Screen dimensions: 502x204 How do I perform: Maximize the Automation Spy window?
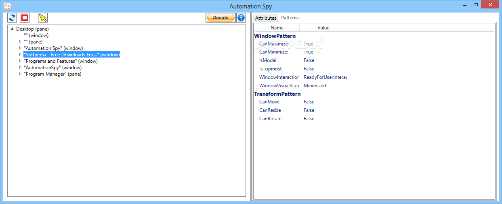pos(476,4)
